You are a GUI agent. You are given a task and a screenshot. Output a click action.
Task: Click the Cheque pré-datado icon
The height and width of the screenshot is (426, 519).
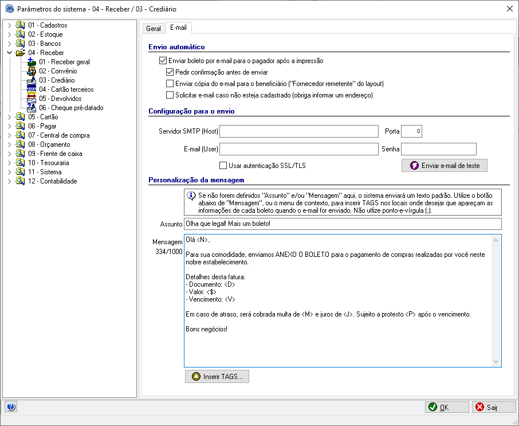32,108
